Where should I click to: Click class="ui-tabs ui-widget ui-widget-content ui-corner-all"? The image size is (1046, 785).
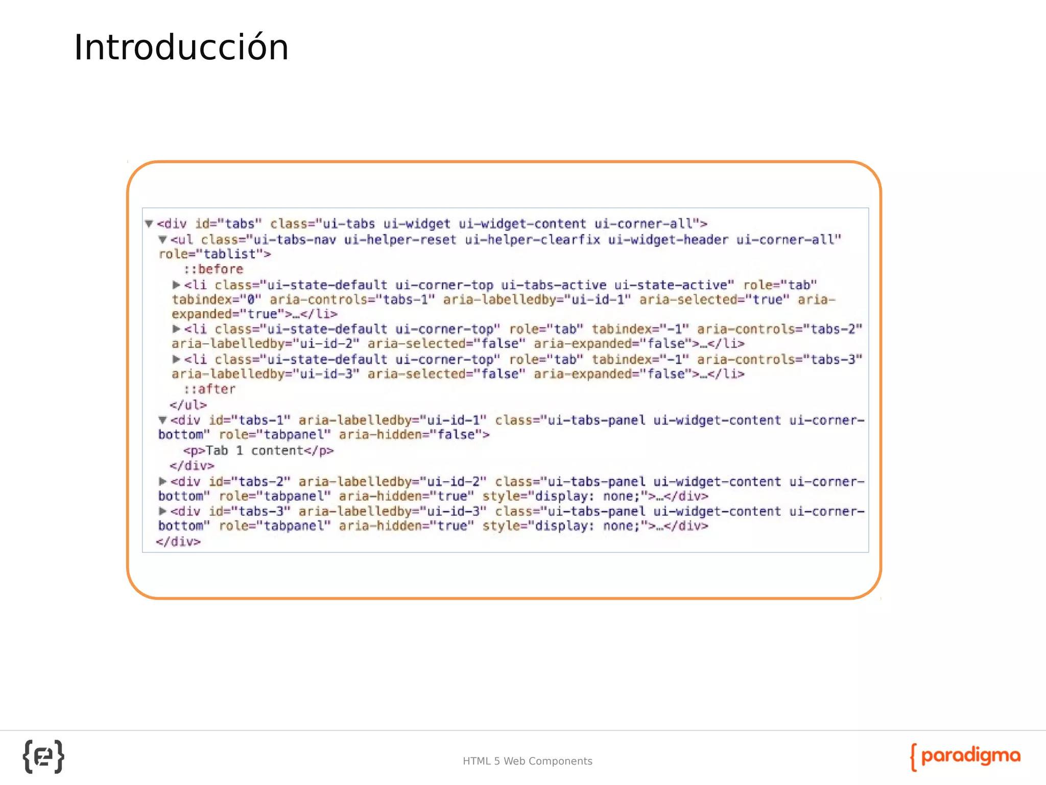point(485,224)
